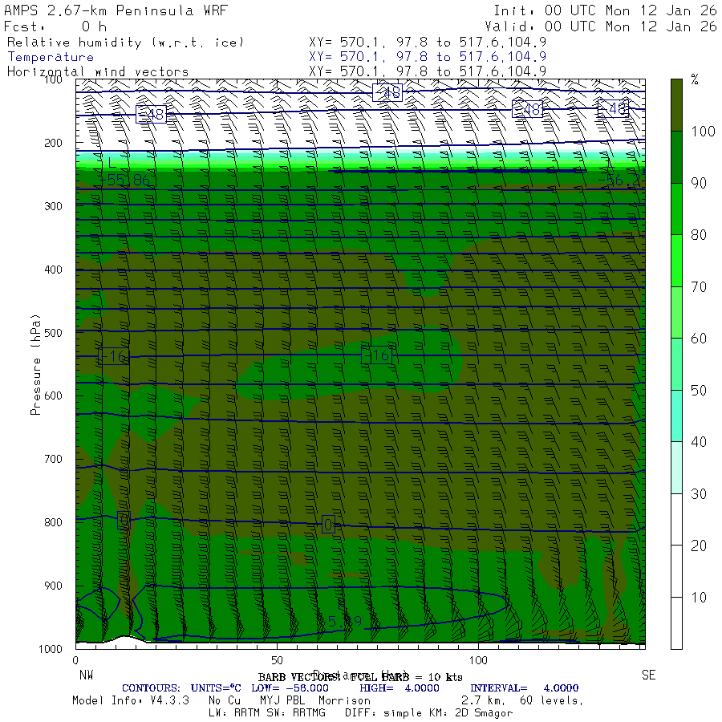Select the blue 'Temperature' field label

click(51, 57)
